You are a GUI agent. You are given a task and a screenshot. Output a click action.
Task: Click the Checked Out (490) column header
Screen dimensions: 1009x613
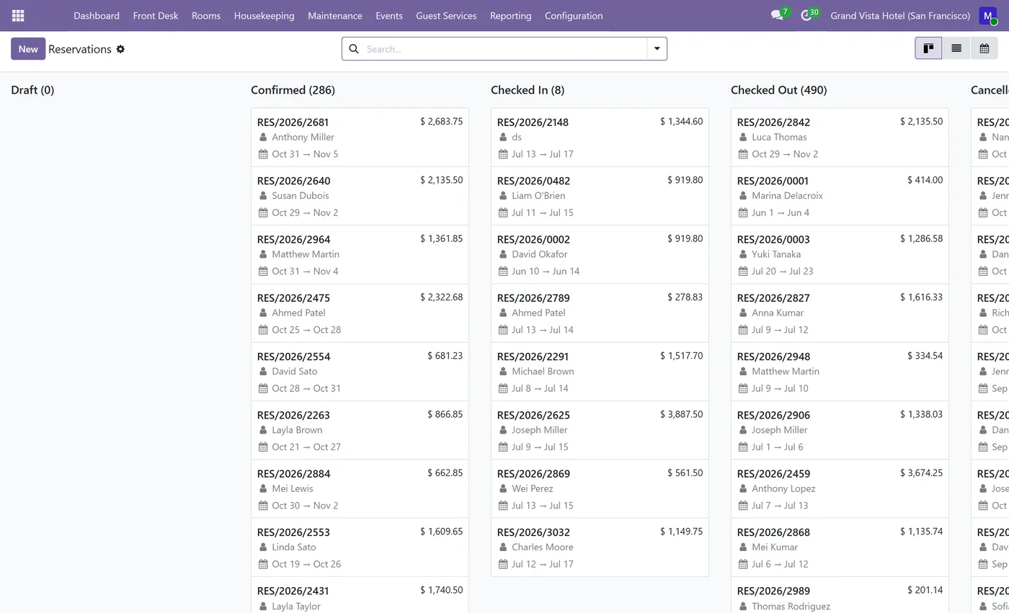[778, 90]
